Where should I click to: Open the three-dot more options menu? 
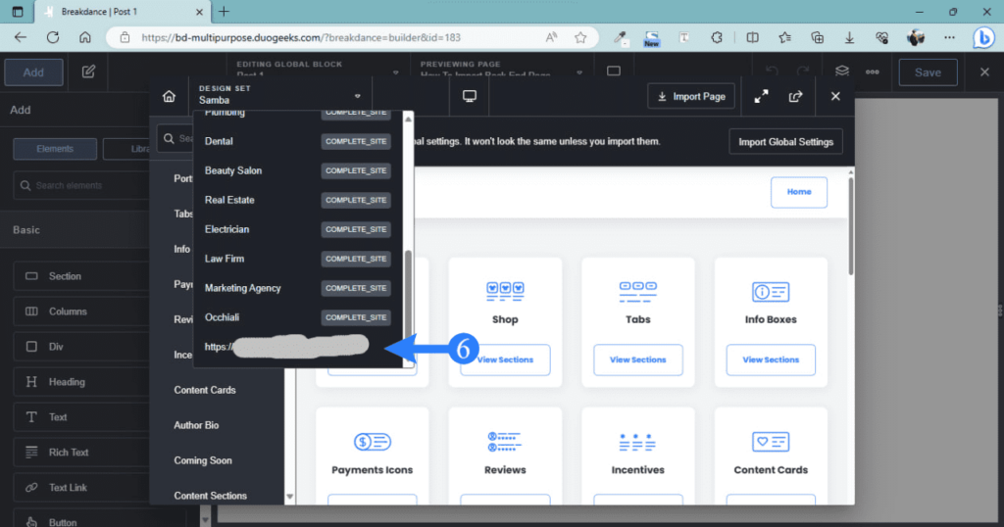872,72
